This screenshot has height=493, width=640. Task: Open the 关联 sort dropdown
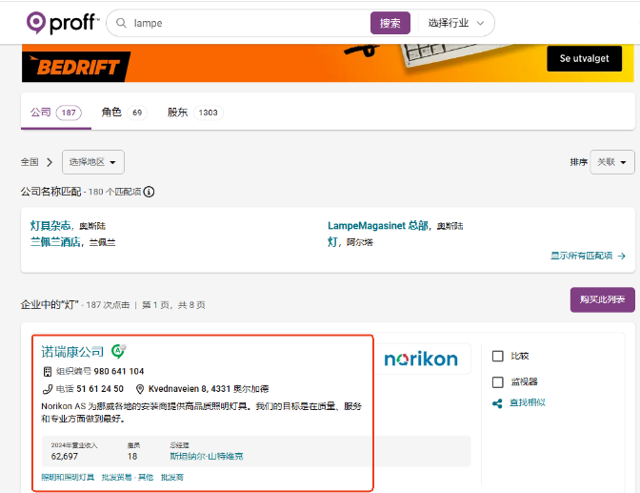611,162
